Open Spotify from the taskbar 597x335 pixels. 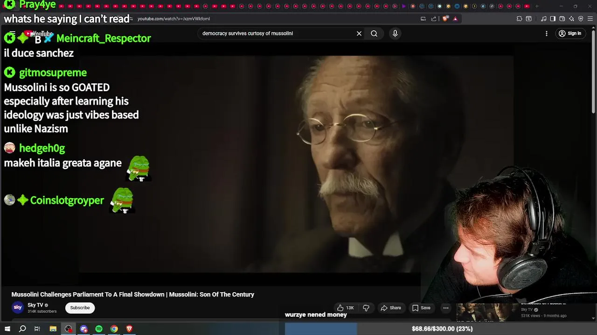(99, 329)
